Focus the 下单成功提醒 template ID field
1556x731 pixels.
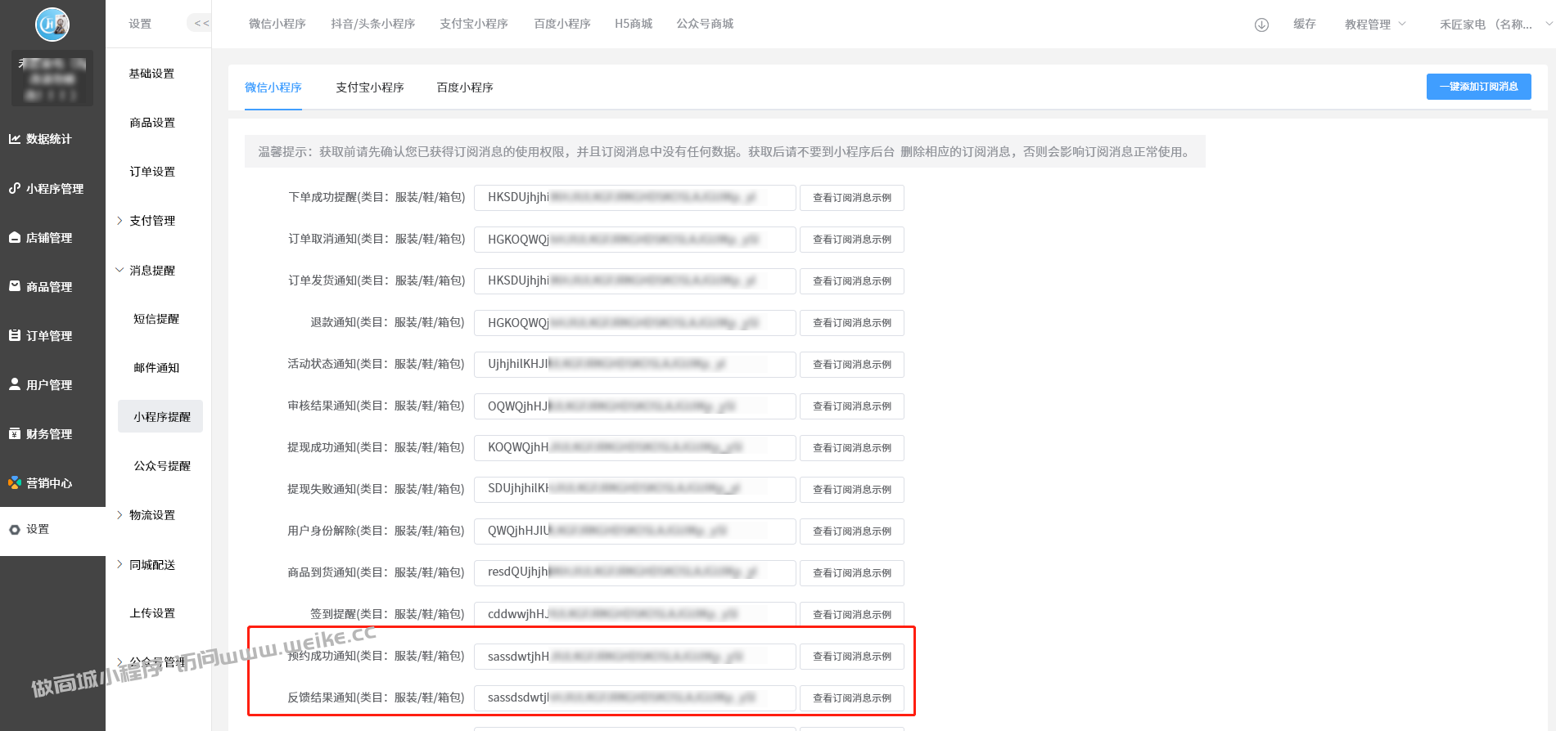634,198
